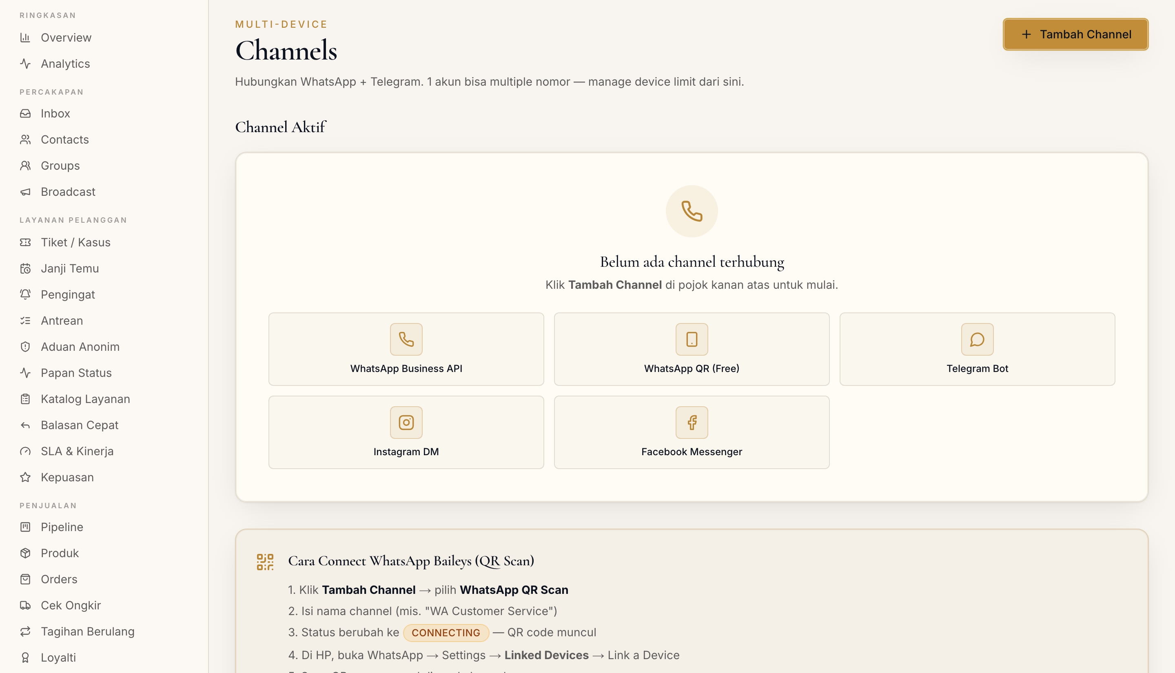Select the WhatsApp QR (Free) card
Image resolution: width=1175 pixels, height=673 pixels.
tap(692, 350)
